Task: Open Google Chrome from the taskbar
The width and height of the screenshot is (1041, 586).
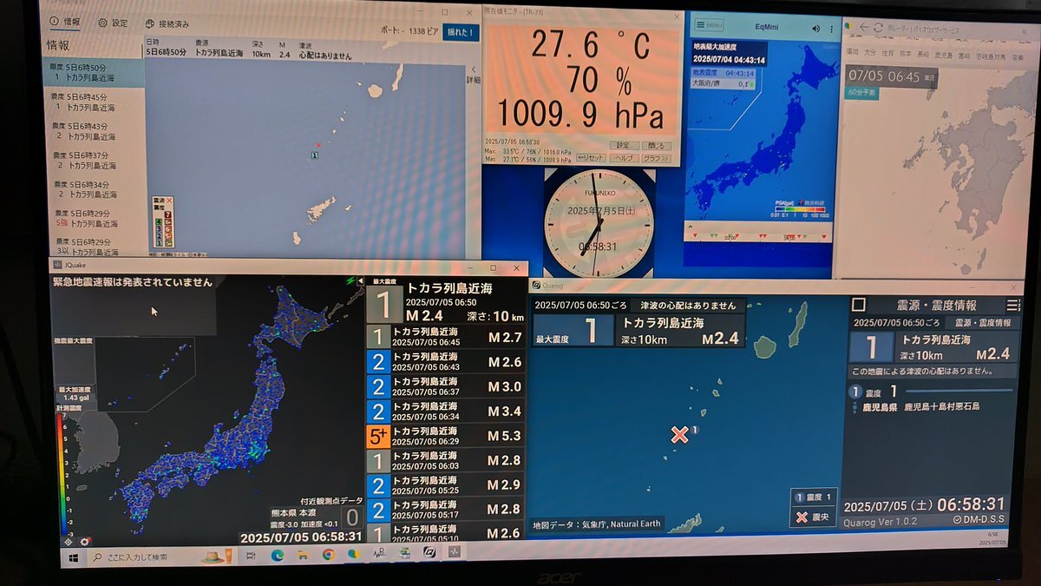Action: click(x=329, y=555)
